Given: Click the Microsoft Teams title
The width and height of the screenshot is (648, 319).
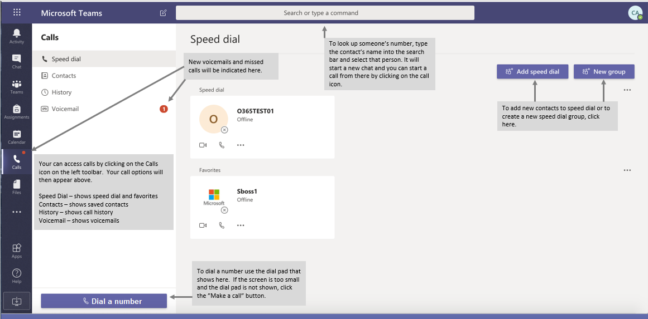Looking at the screenshot, I should [71, 13].
